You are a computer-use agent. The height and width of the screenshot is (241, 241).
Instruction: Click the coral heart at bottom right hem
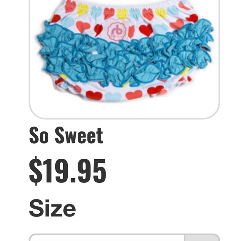click(x=134, y=95)
